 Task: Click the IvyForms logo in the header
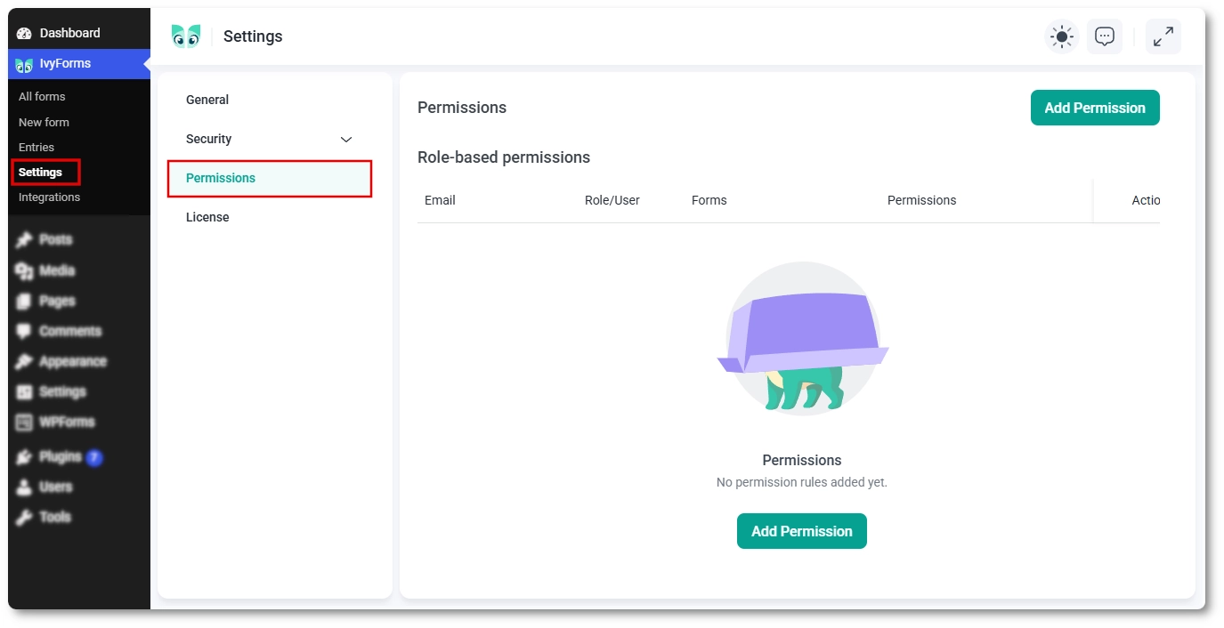coord(186,36)
